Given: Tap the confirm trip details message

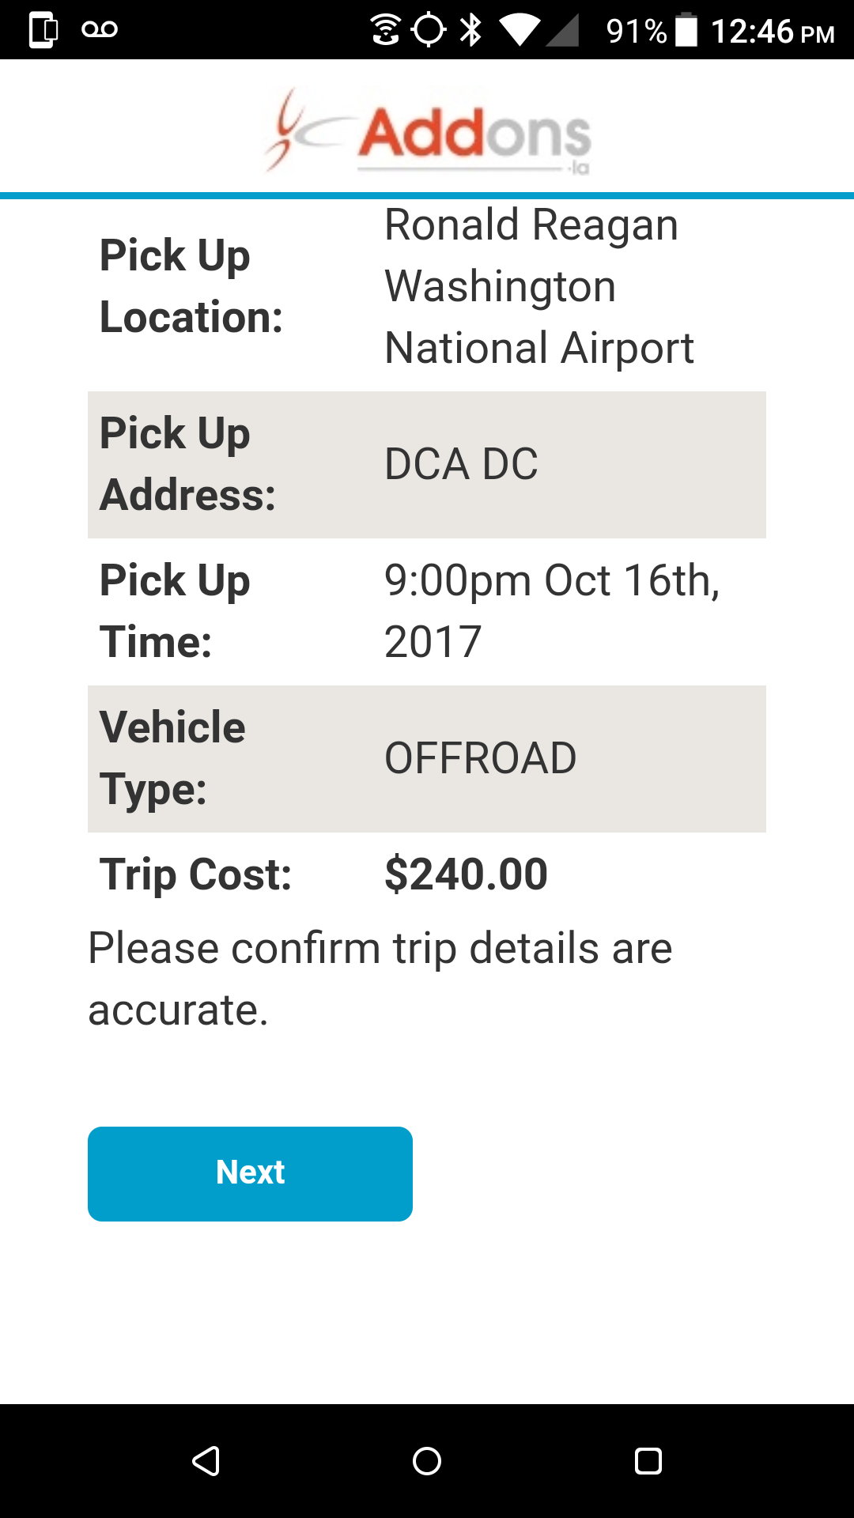Looking at the screenshot, I should tap(380, 979).
